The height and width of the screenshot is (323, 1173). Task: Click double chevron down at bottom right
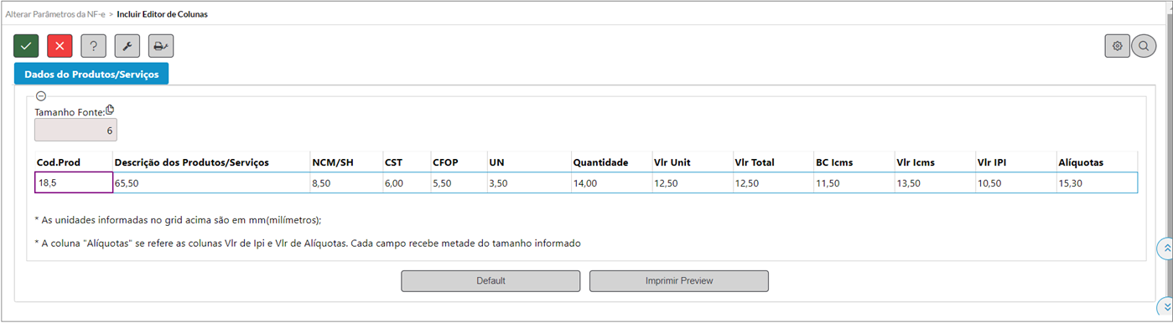click(x=1165, y=307)
